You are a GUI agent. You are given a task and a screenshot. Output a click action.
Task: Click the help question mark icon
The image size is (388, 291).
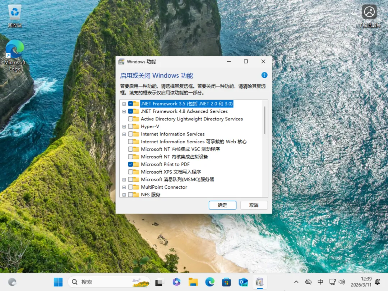[264, 75]
